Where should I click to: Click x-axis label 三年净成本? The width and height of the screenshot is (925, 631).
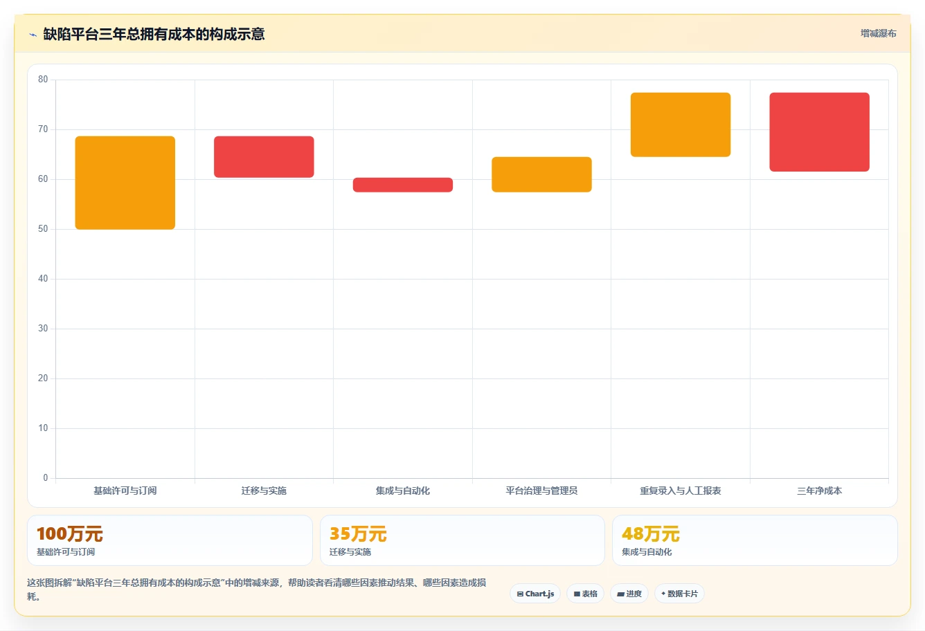coord(819,491)
